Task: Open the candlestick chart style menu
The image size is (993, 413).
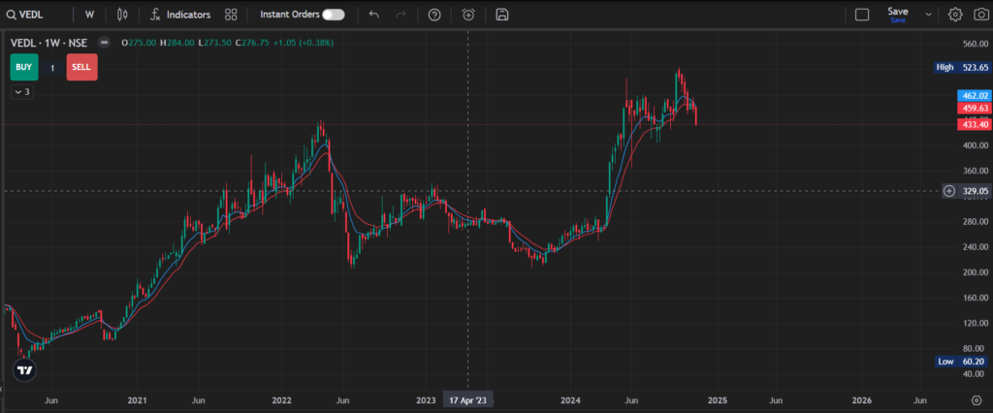Action: 123,15
